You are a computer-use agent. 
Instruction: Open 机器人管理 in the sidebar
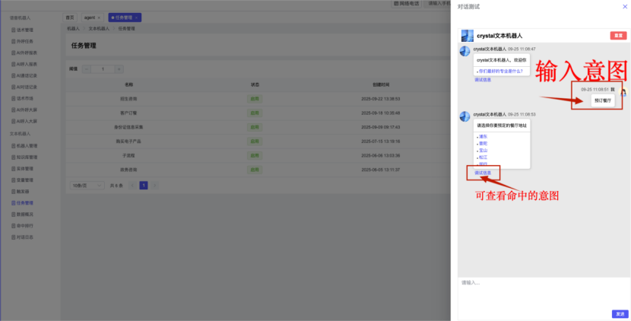[27, 145]
